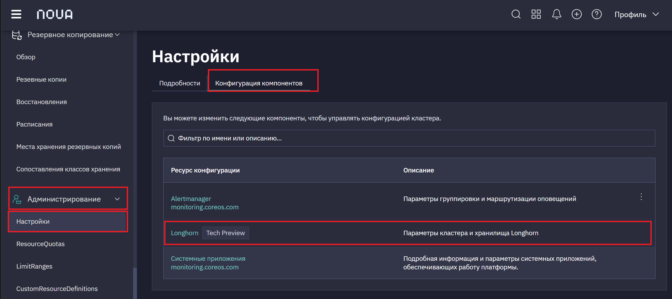
Task: Click the Резервное копирование backup icon
Action: click(x=17, y=35)
